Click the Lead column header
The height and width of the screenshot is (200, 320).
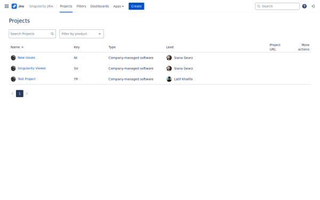click(170, 47)
